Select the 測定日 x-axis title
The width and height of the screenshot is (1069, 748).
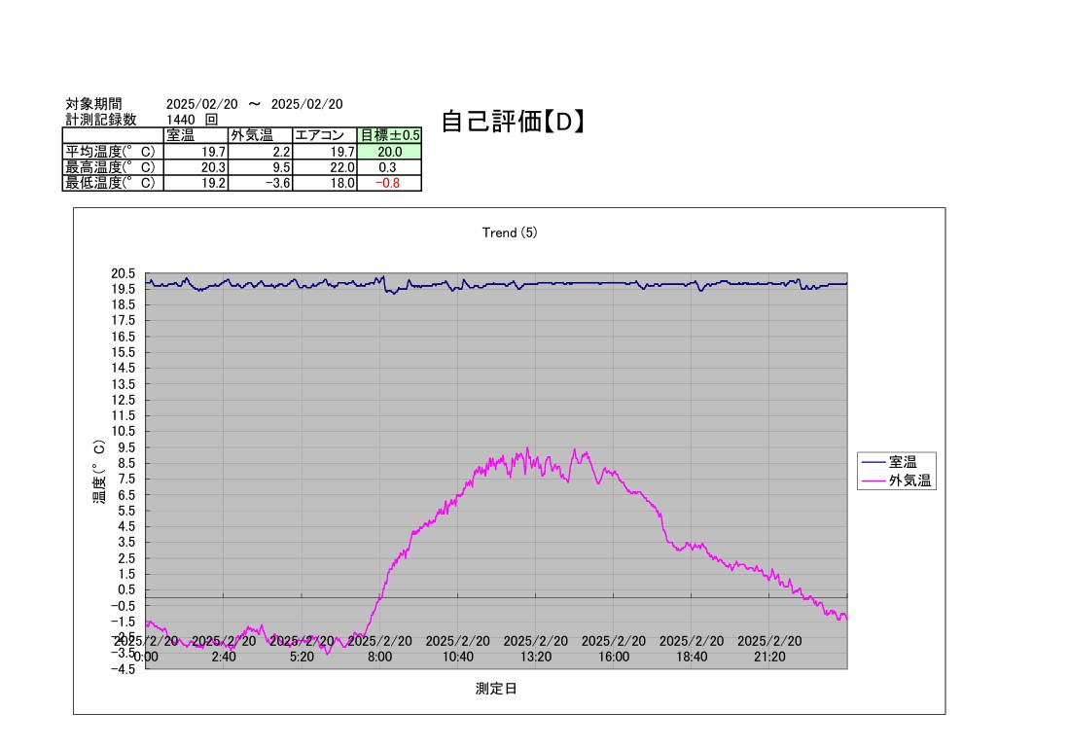[496, 689]
